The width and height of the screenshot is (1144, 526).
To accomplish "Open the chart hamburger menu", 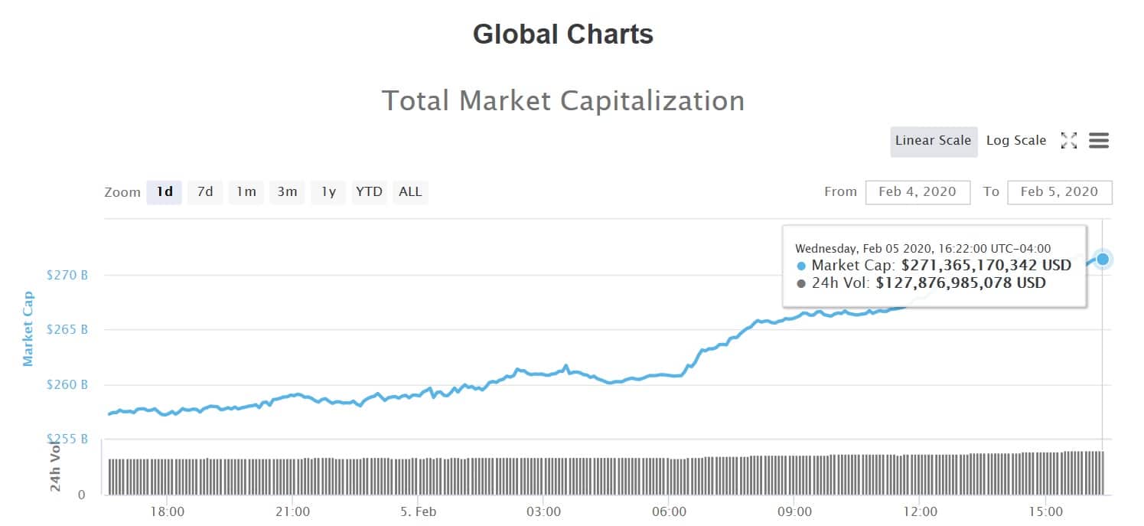I will (x=1099, y=141).
